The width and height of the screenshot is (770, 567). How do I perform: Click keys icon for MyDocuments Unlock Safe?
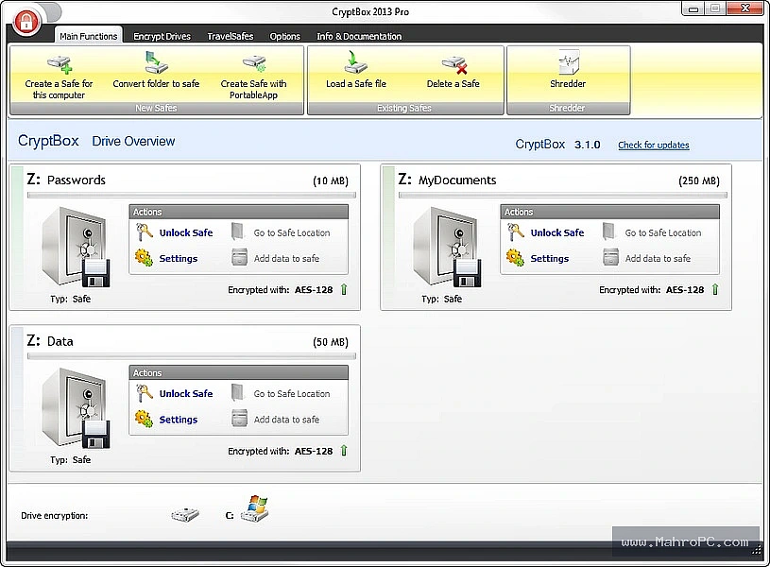point(516,232)
